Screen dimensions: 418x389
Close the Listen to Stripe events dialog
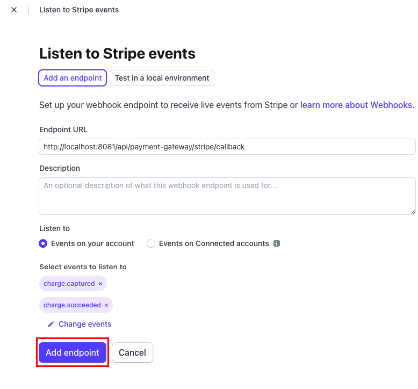(x=14, y=10)
